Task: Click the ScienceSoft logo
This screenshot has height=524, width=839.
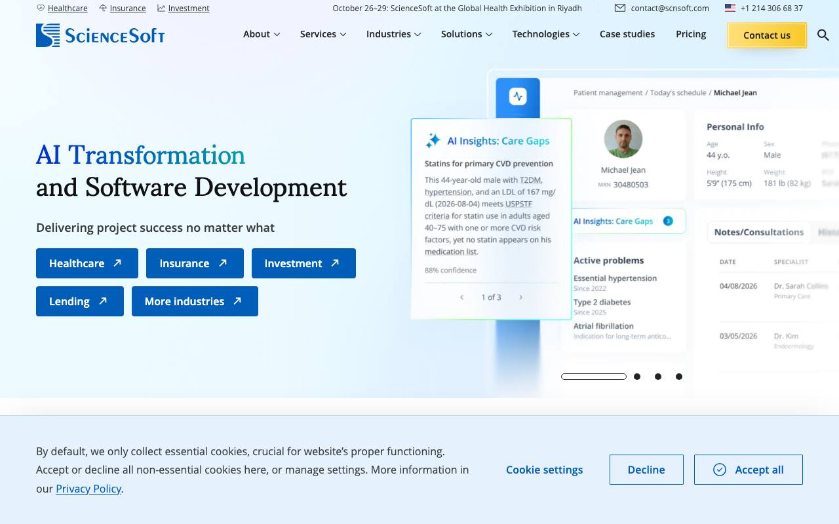Action: (100, 35)
